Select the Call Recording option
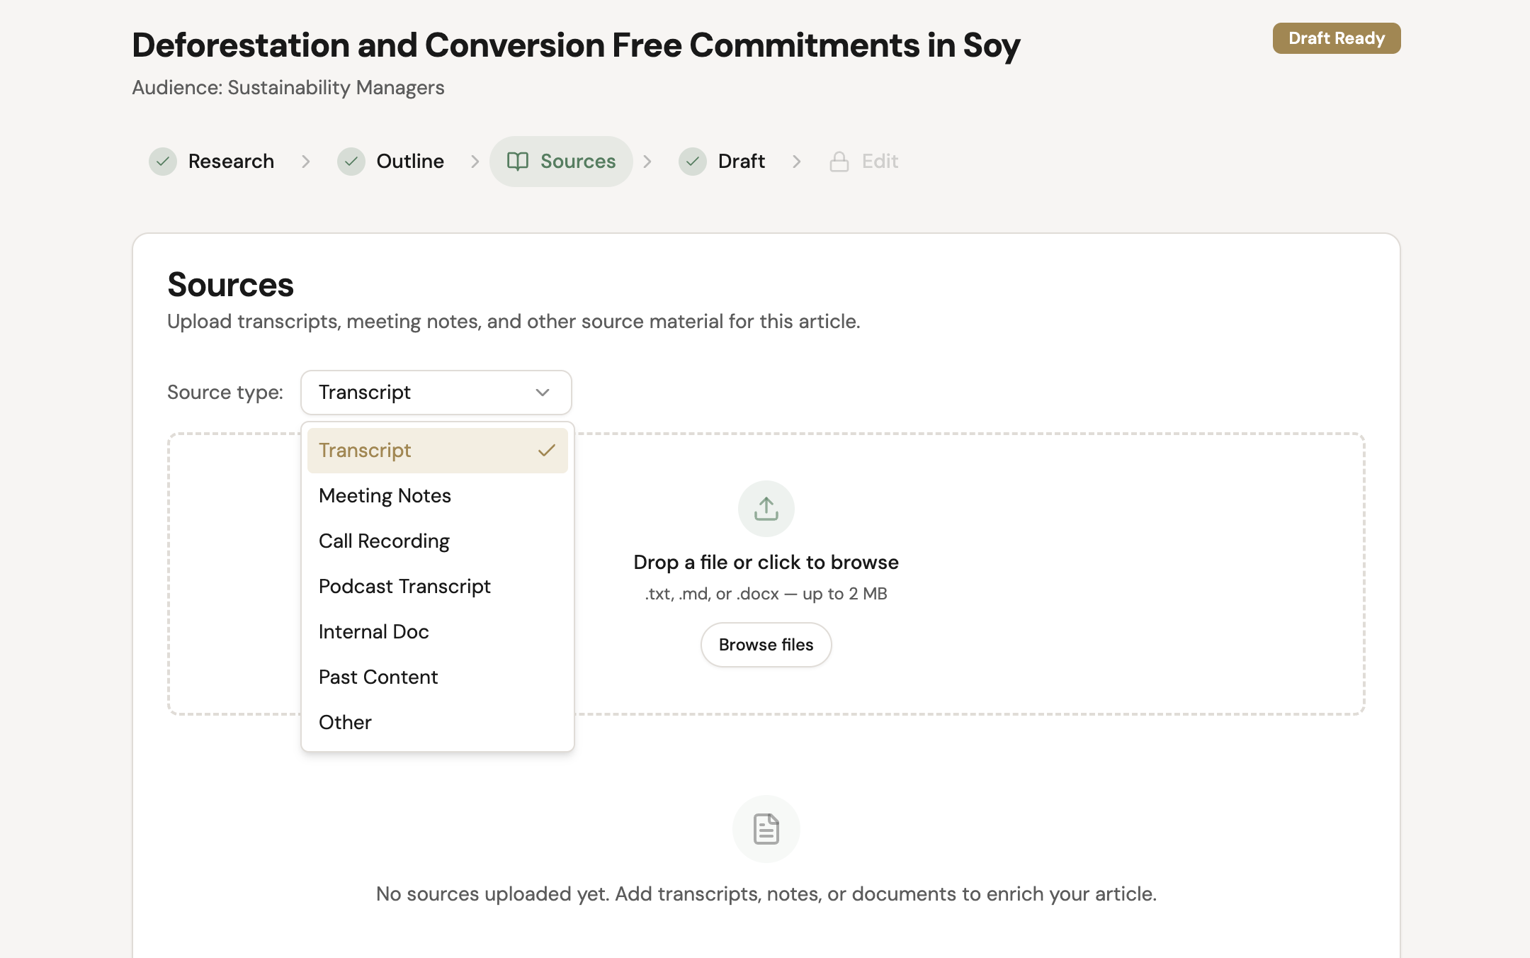This screenshot has width=1530, height=958. [x=384, y=541]
